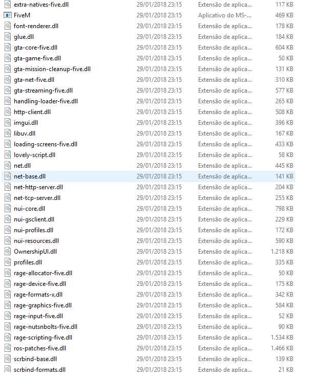
Task: Click the 335 KB size of profiles.dll
Action: coord(284,262)
